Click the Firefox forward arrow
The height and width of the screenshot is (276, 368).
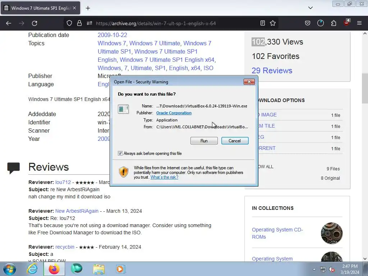pos(22,23)
